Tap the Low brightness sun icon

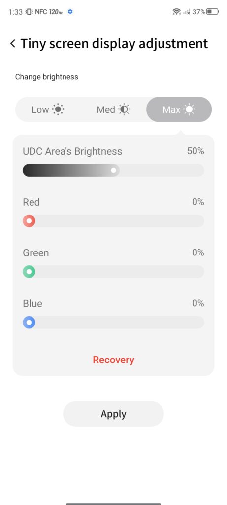pyautogui.click(x=58, y=110)
